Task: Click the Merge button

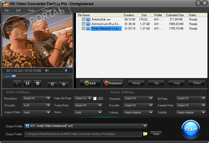Action: [x=136, y=83]
